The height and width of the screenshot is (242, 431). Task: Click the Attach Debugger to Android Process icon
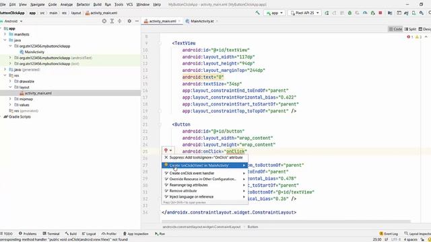(372, 13)
